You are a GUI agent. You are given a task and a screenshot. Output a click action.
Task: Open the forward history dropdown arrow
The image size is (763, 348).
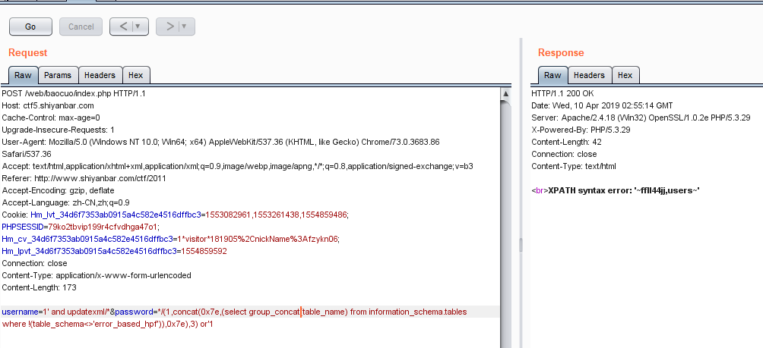coord(186,27)
